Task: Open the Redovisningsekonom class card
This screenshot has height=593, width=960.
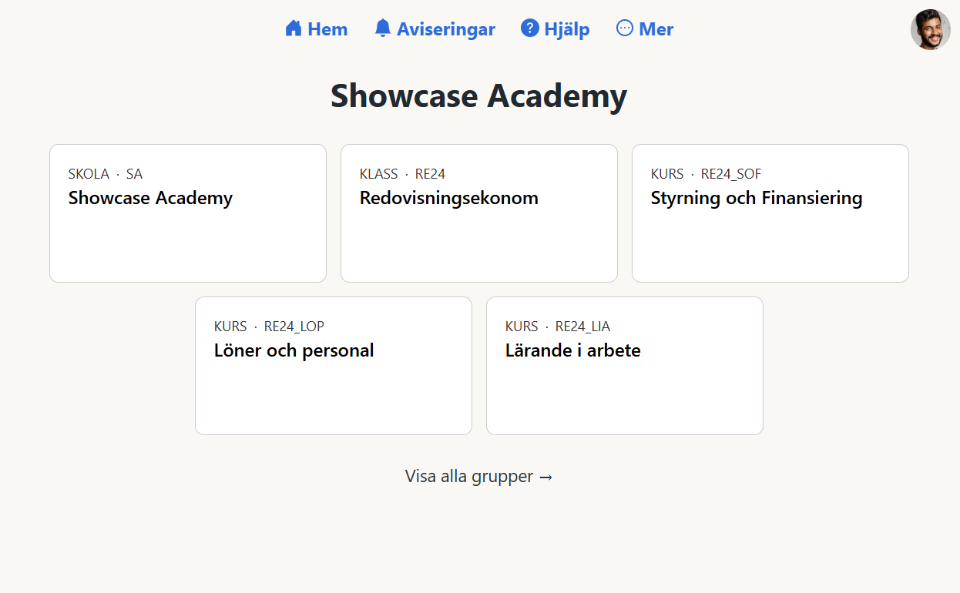Action: [478, 213]
